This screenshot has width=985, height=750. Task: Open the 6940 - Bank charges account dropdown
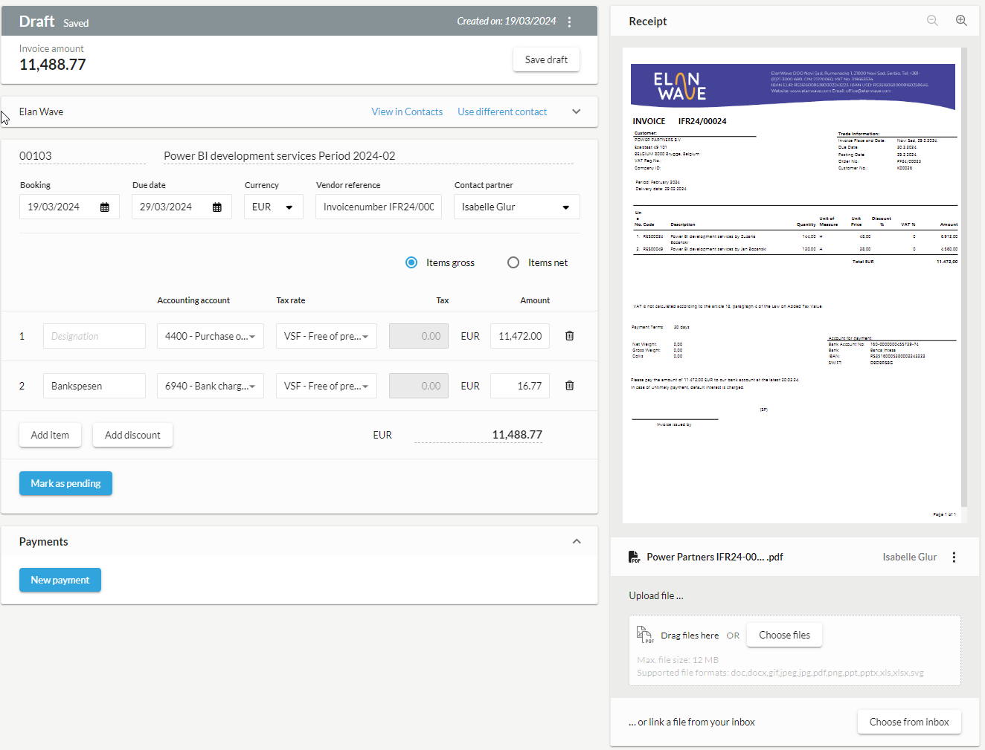click(x=211, y=386)
